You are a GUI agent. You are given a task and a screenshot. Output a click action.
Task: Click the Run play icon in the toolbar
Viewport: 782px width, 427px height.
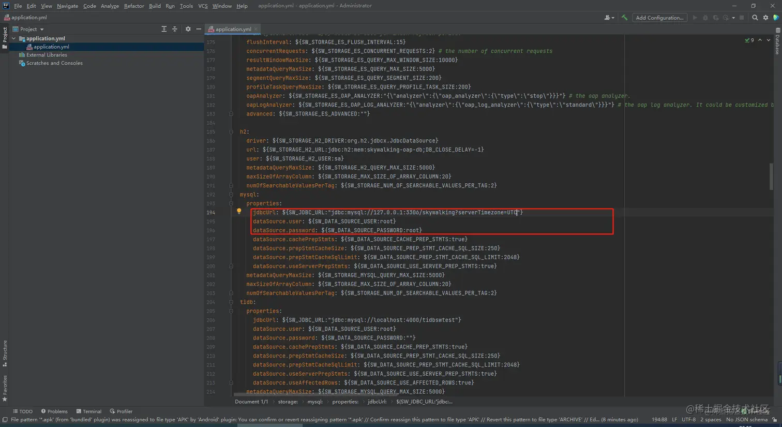coord(695,18)
